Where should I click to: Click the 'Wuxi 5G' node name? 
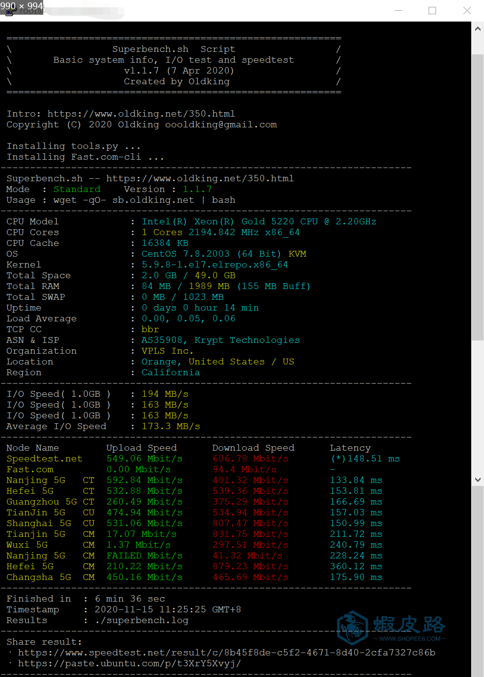(x=27, y=545)
